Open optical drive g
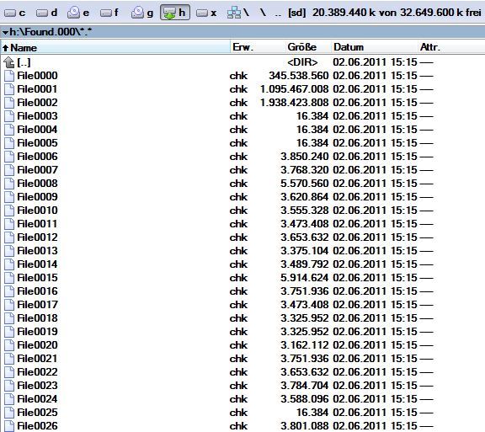 click(x=142, y=13)
